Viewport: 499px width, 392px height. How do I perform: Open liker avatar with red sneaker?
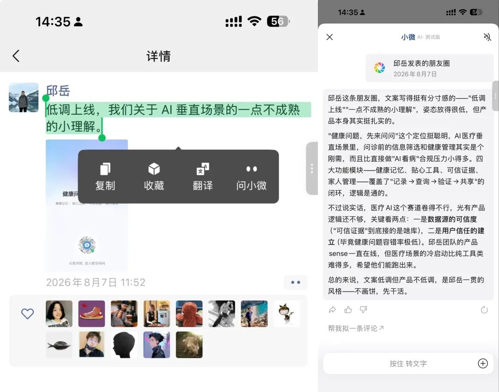(91, 314)
